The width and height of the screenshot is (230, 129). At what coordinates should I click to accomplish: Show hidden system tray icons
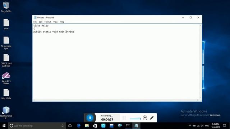pyautogui.click(x=190, y=126)
